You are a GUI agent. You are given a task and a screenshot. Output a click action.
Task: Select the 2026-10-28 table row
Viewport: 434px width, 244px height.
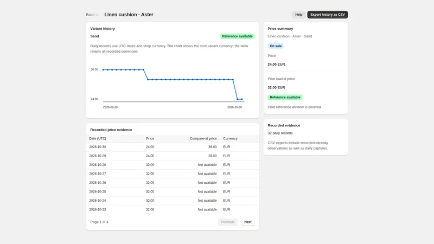click(x=173, y=165)
